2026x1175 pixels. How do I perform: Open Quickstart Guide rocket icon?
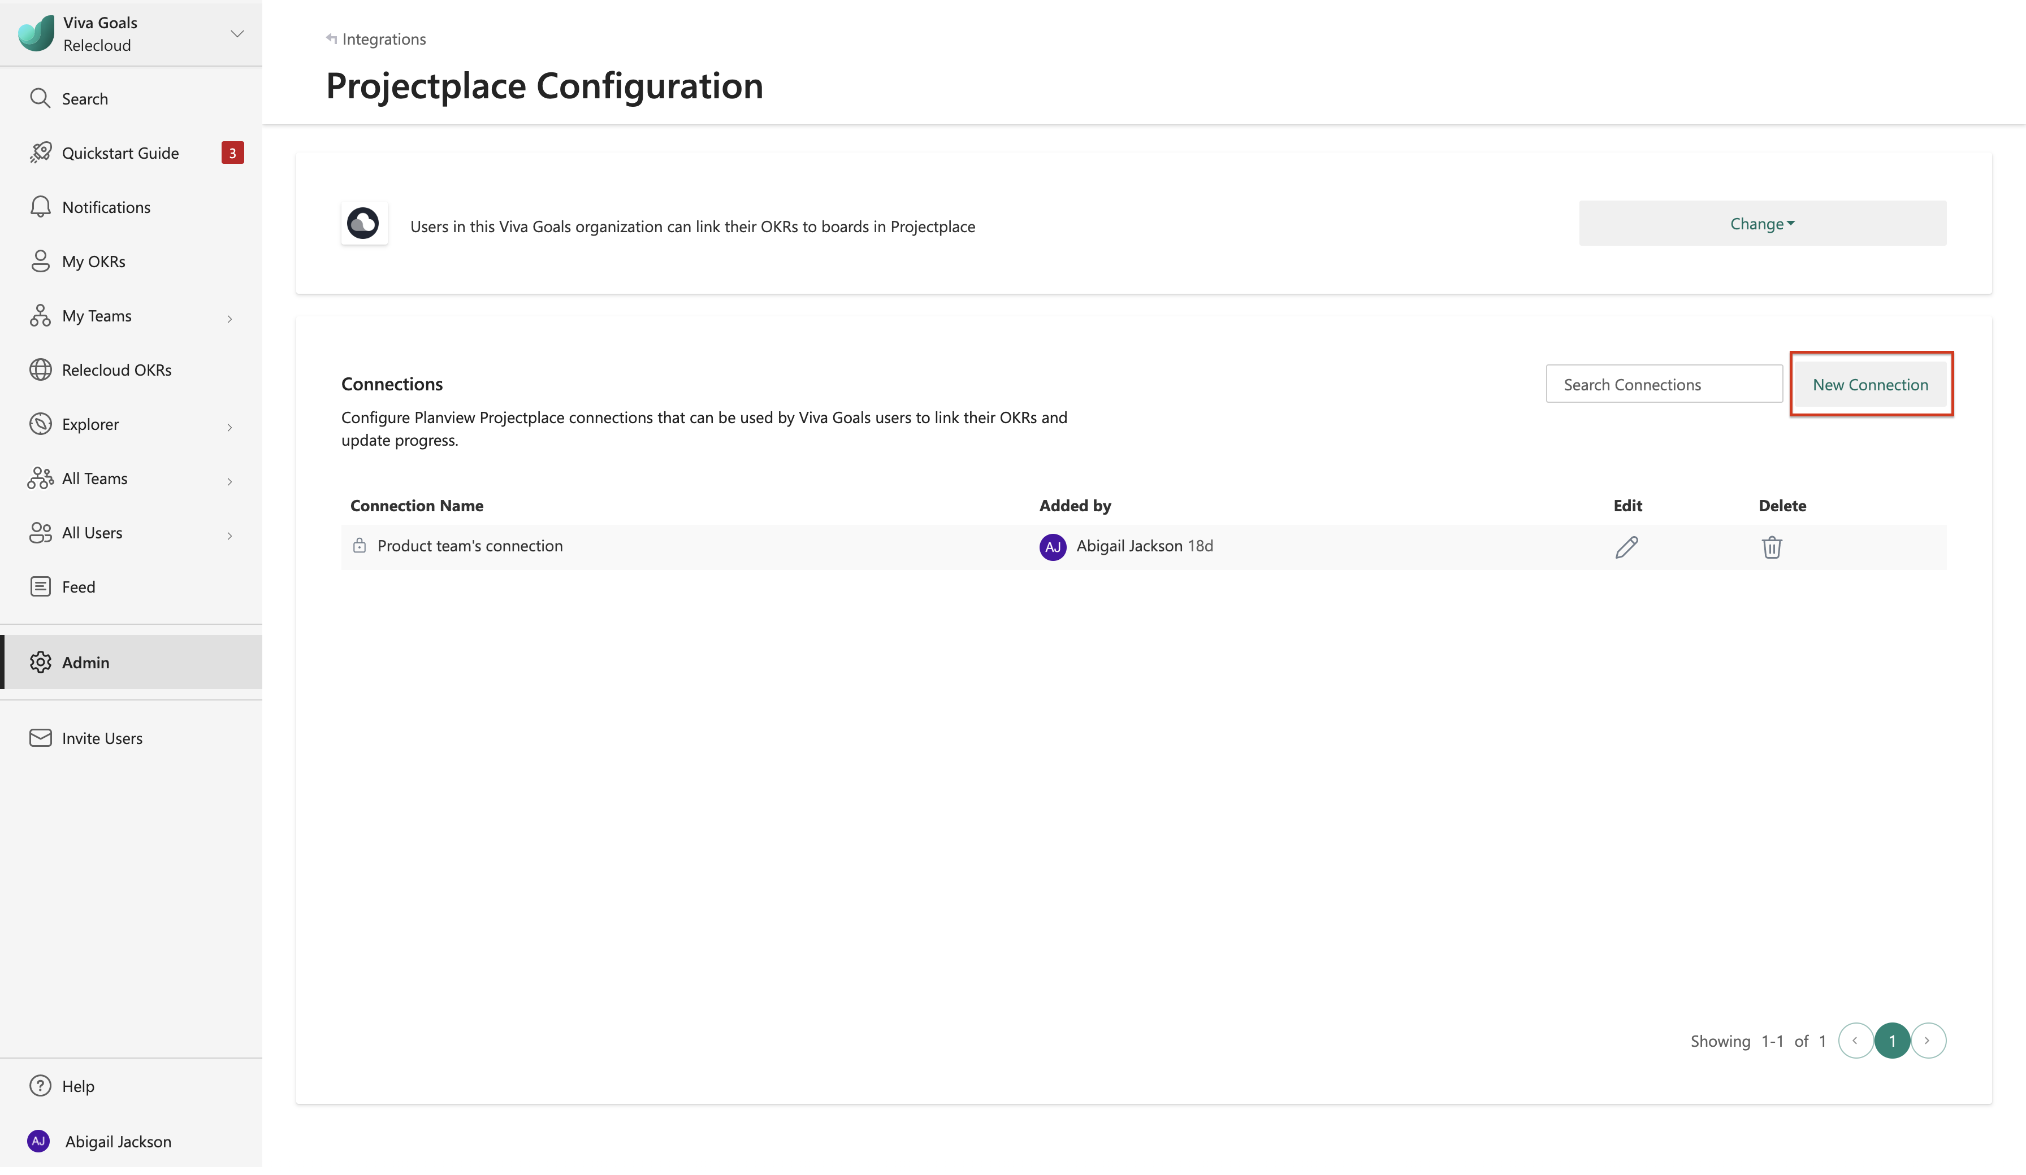(x=40, y=153)
